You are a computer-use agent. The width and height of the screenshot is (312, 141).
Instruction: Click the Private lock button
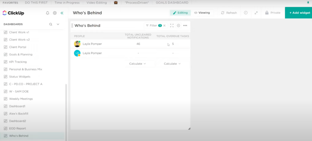273,13
